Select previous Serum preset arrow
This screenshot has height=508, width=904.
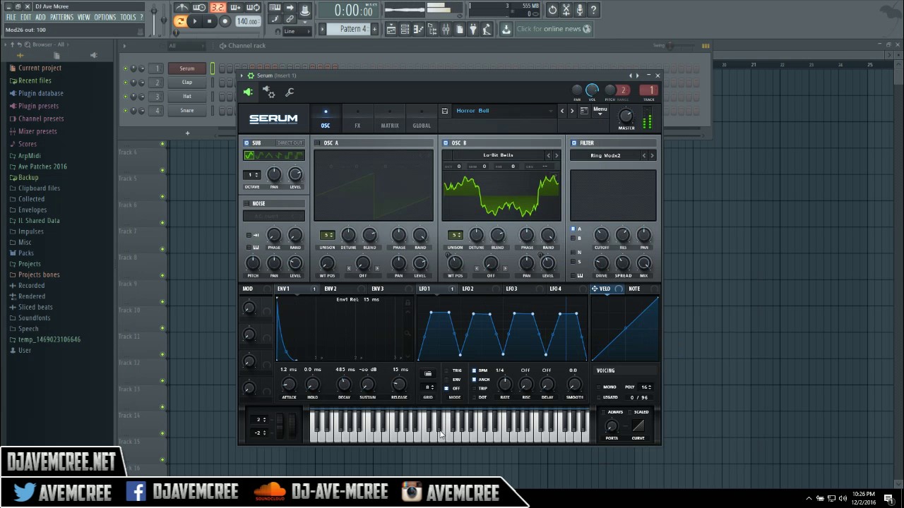pyautogui.click(x=562, y=111)
